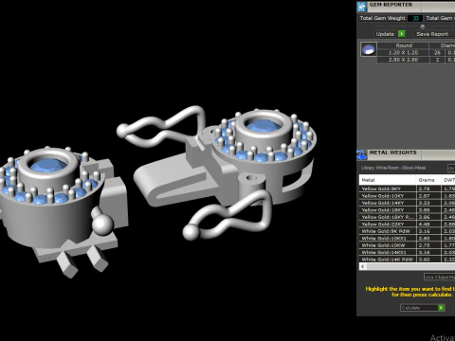Screen dimensions: 455x341
Task: Click the quantity 26 cell in the gem table
Action: point(437,53)
